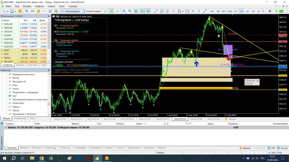The width and height of the screenshot is (289, 162).
Task: Click the VPS link in Toolbox footer
Action: pyautogui.click(x=271, y=148)
